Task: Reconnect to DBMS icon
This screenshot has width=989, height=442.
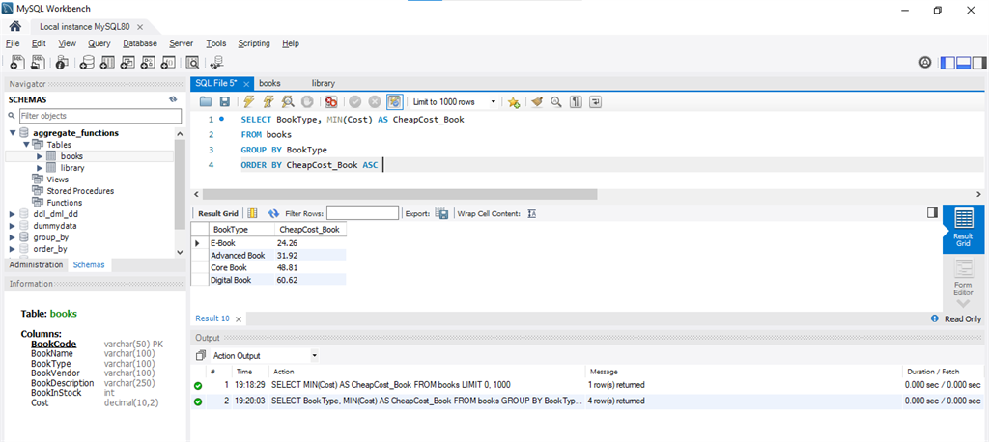Action: tap(216, 62)
